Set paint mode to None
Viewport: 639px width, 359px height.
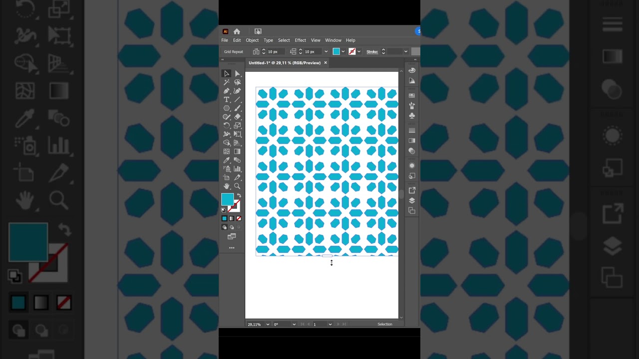(x=239, y=218)
